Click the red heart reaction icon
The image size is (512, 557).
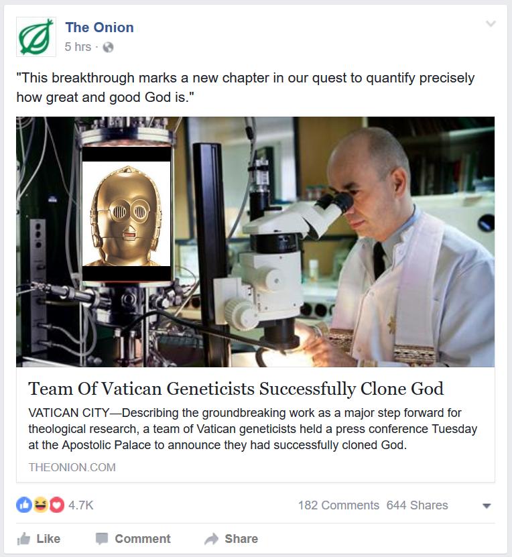coord(56,505)
